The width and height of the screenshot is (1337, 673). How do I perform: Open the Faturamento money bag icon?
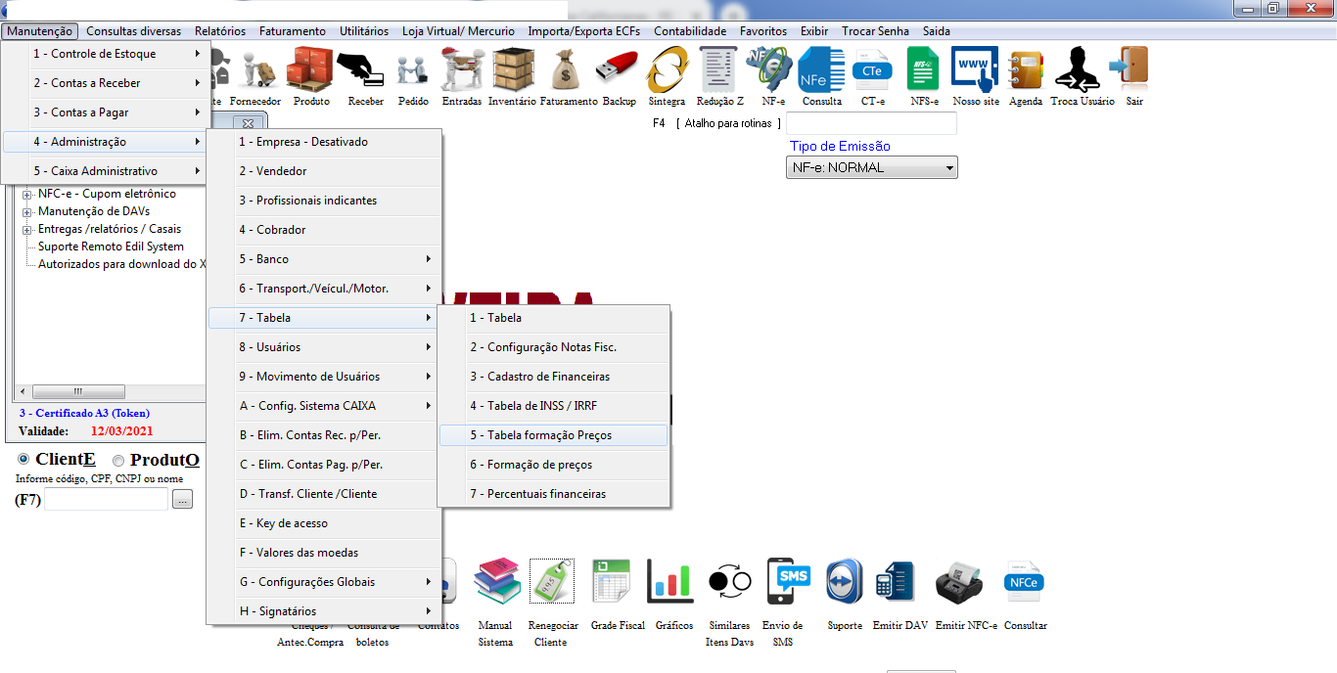coord(568,72)
